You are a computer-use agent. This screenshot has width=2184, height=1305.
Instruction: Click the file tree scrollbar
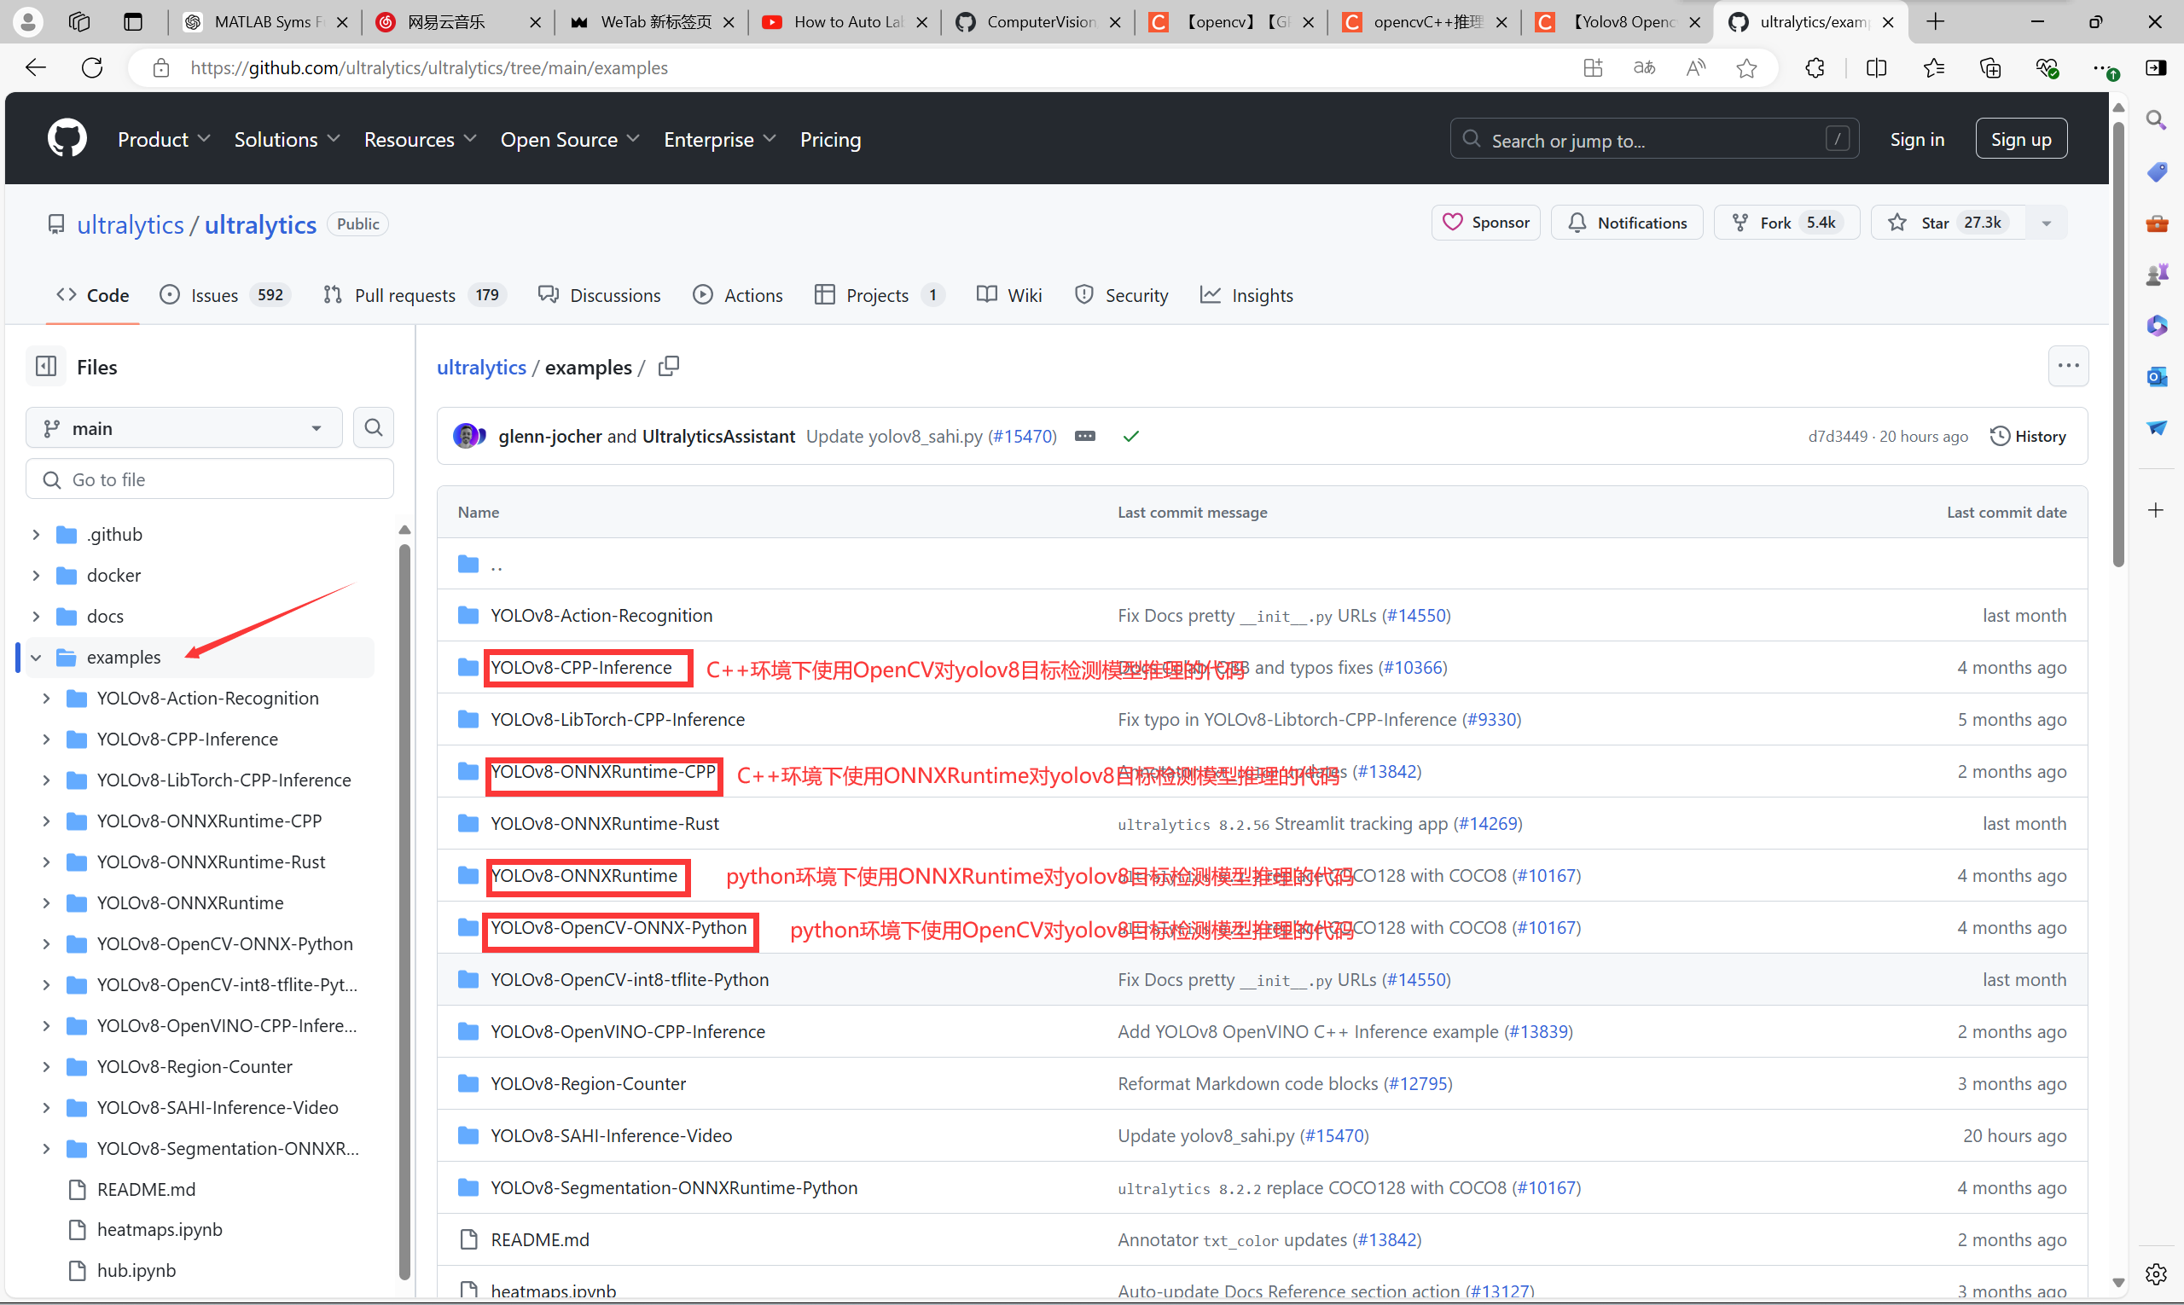tap(404, 911)
